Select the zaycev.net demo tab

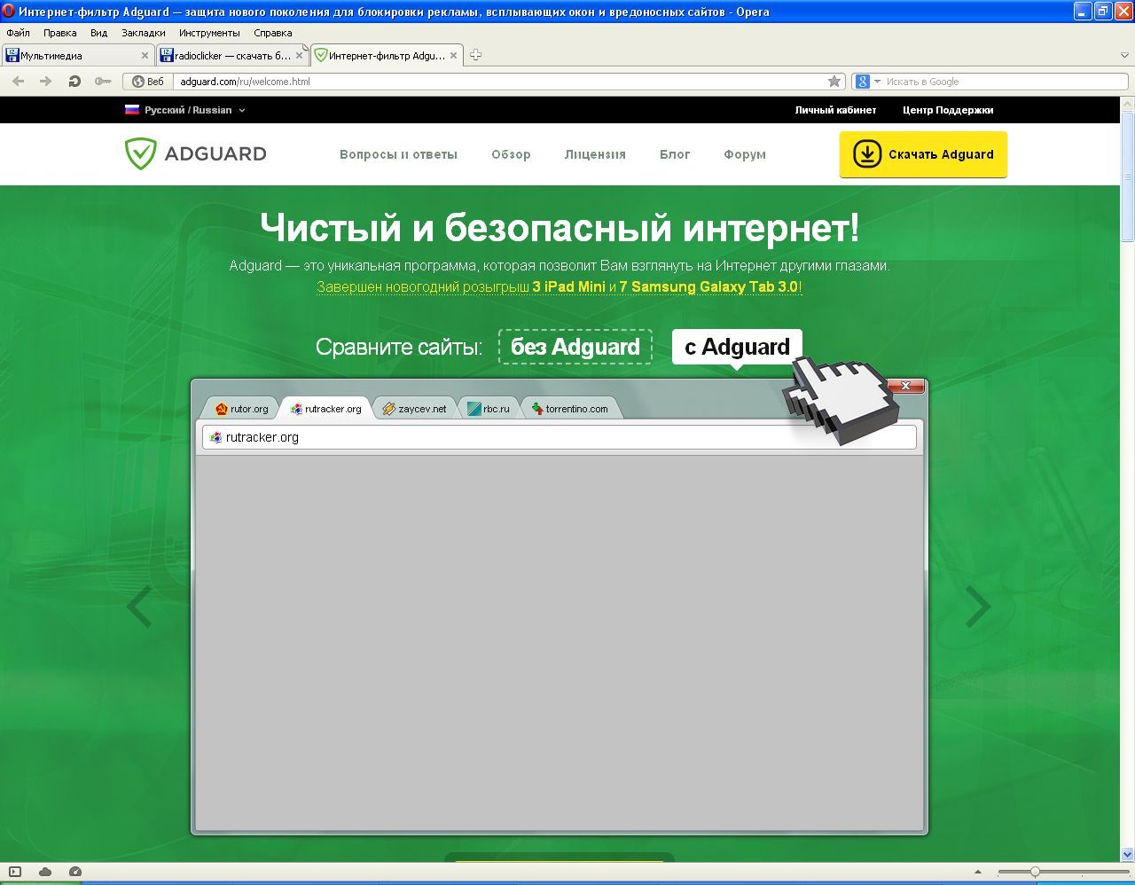click(415, 409)
